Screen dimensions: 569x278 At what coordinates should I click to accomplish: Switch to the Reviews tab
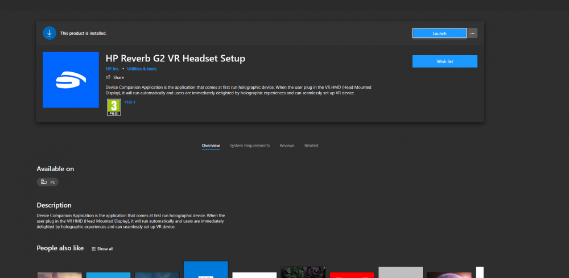tap(287, 146)
